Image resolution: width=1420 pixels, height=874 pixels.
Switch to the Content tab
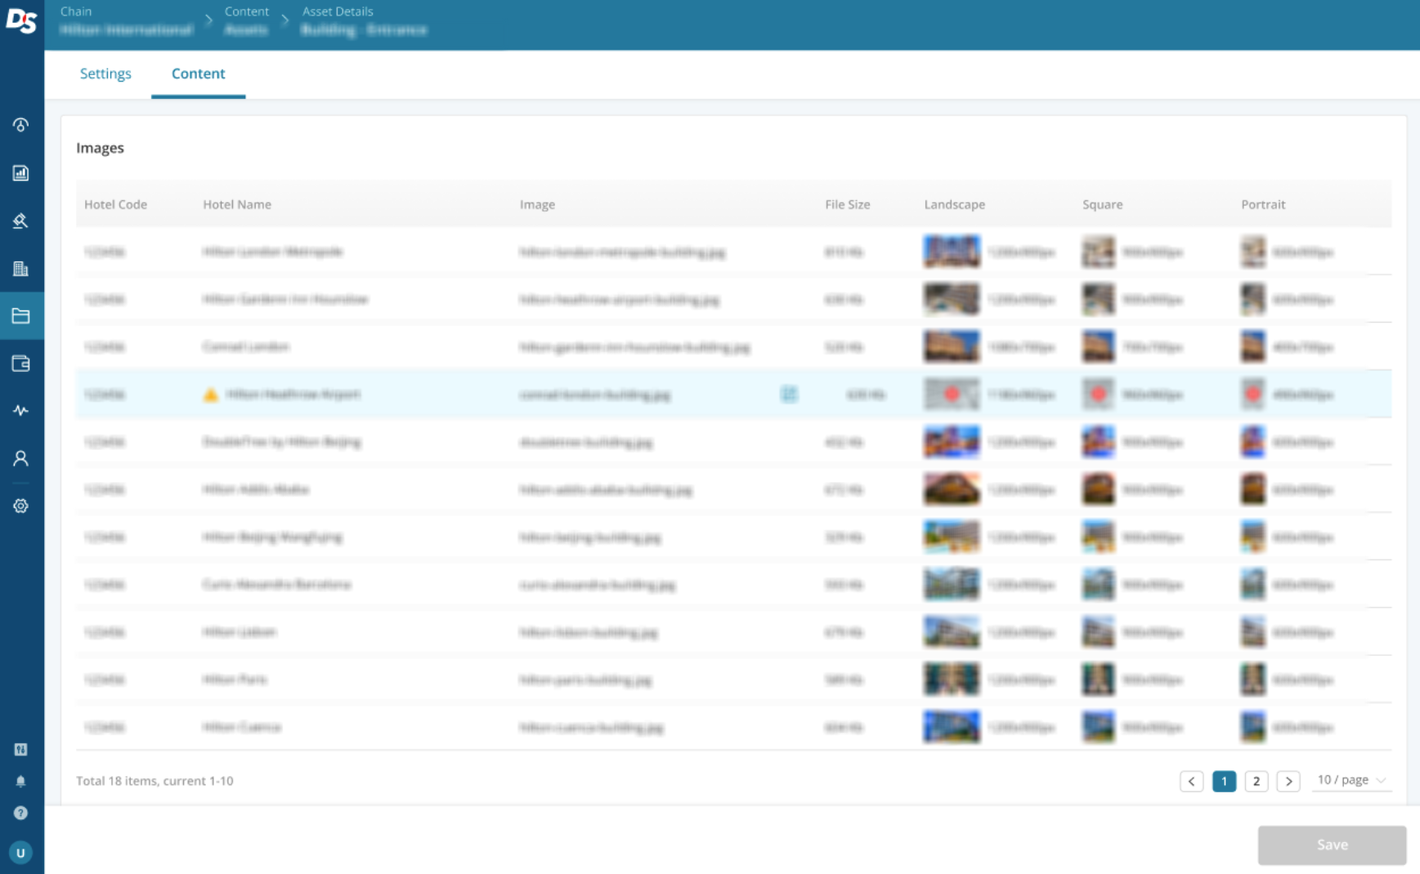click(198, 74)
